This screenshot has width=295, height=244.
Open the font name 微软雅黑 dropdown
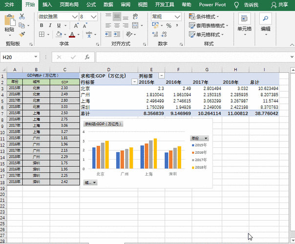[x=74, y=17]
